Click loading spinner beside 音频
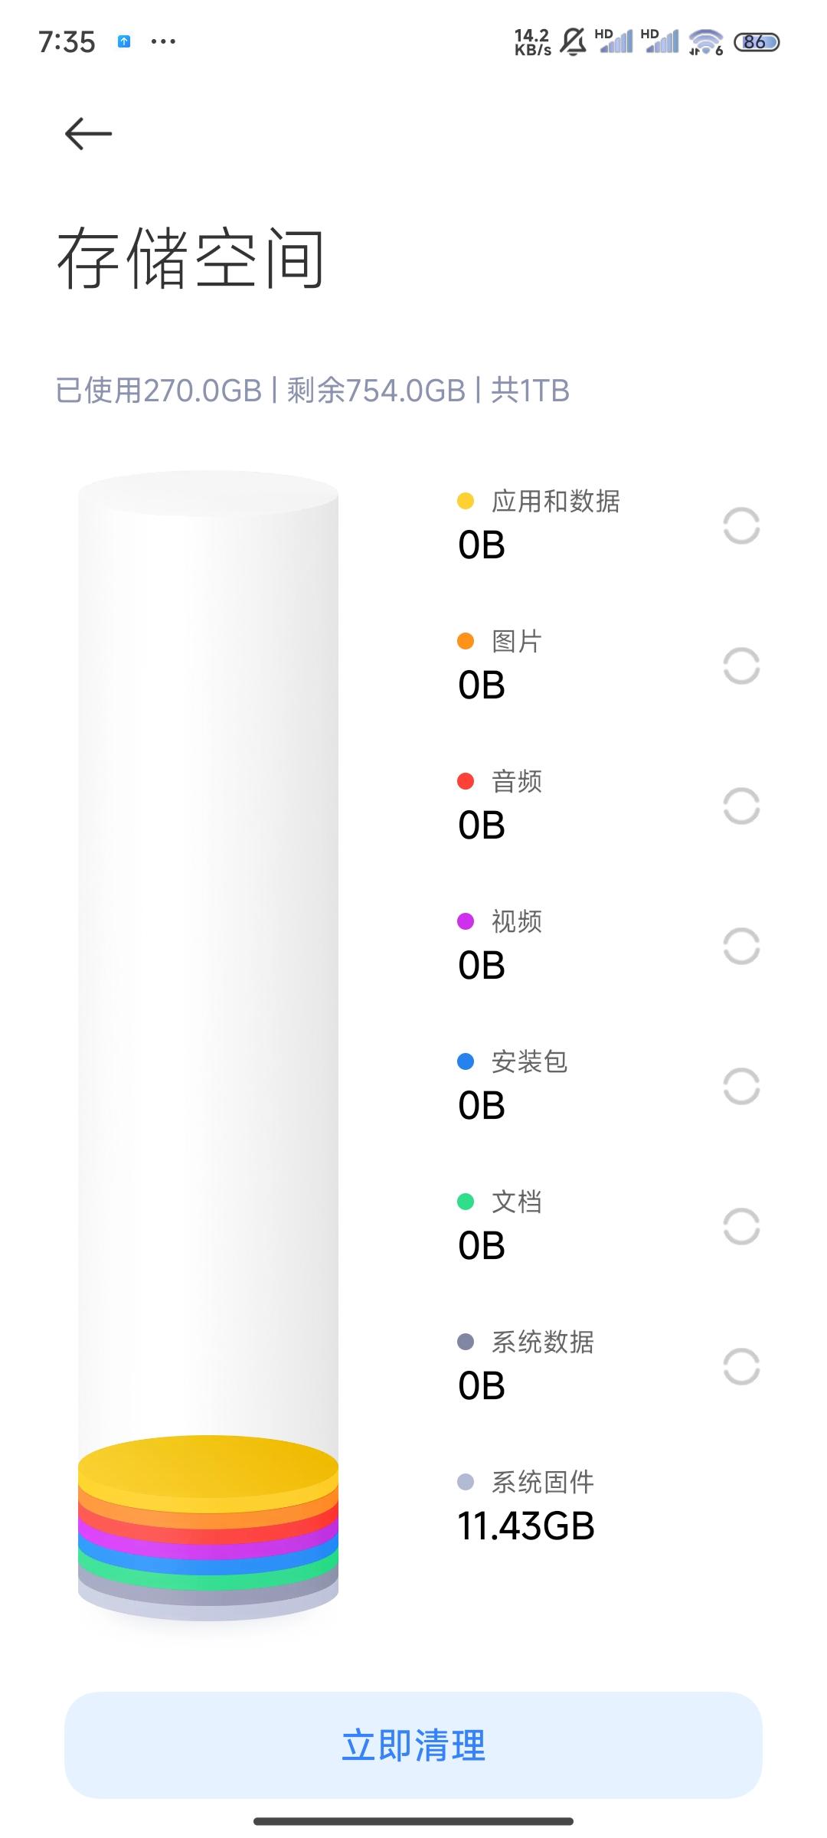827x1838 pixels. coord(741,806)
